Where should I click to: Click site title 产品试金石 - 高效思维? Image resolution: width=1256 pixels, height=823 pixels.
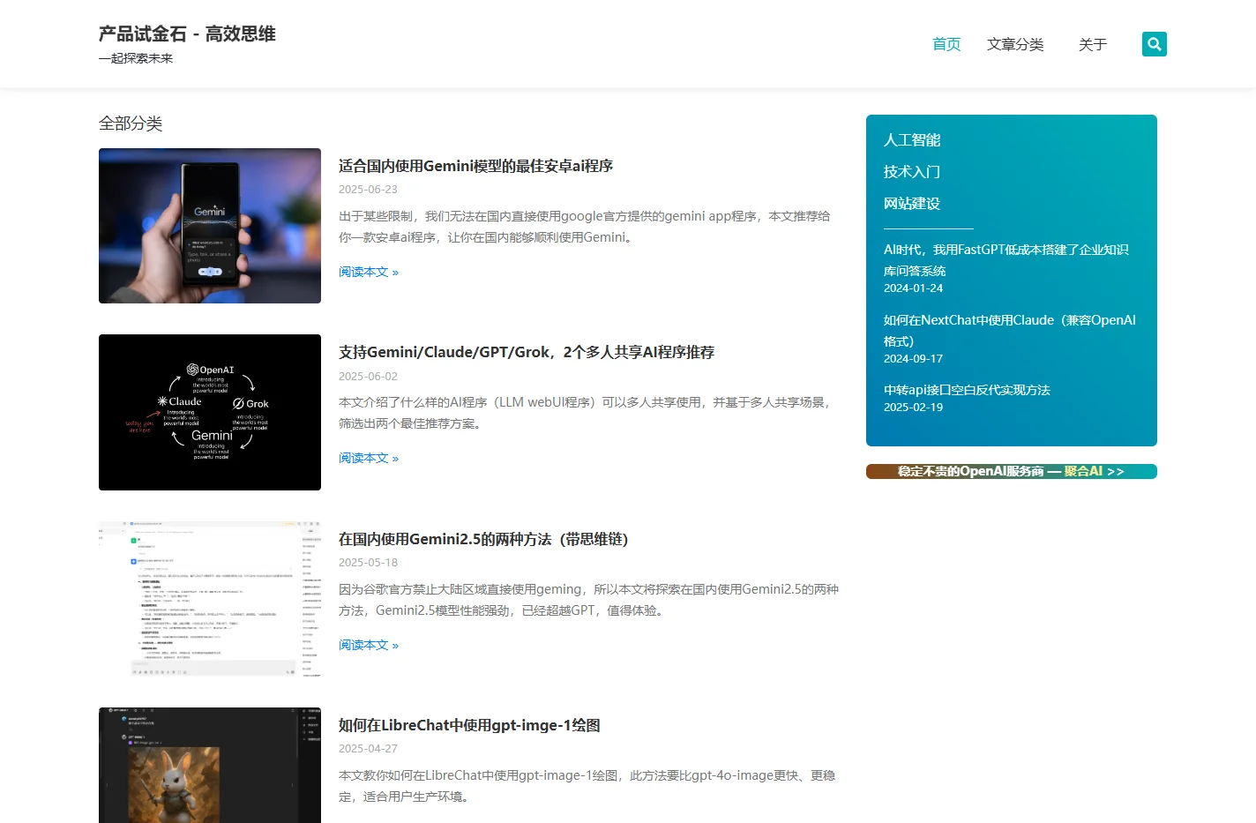point(187,34)
